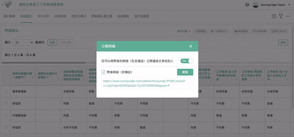The height and width of the screenshot is (137, 294).
Task: Open the help question mark icon
Action: [247, 5]
